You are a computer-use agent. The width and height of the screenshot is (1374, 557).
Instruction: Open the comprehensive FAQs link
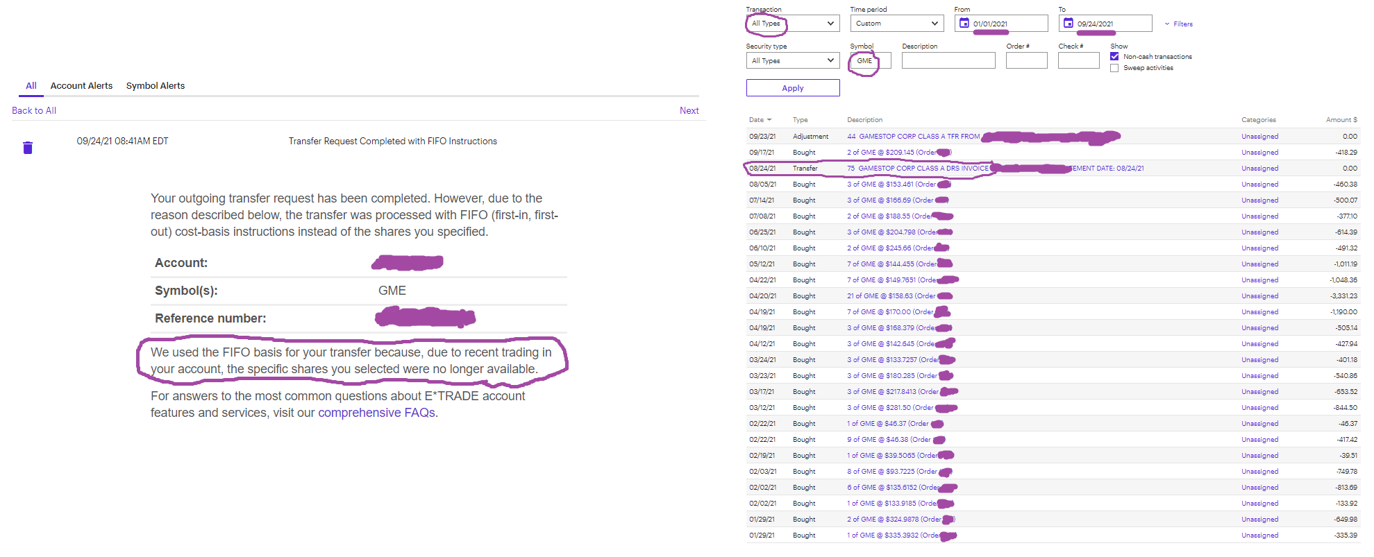pyautogui.click(x=376, y=413)
